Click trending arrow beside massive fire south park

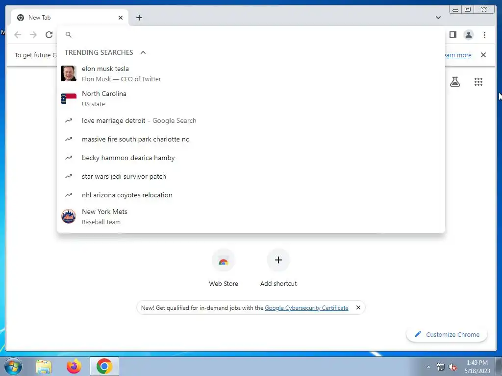pyautogui.click(x=69, y=139)
